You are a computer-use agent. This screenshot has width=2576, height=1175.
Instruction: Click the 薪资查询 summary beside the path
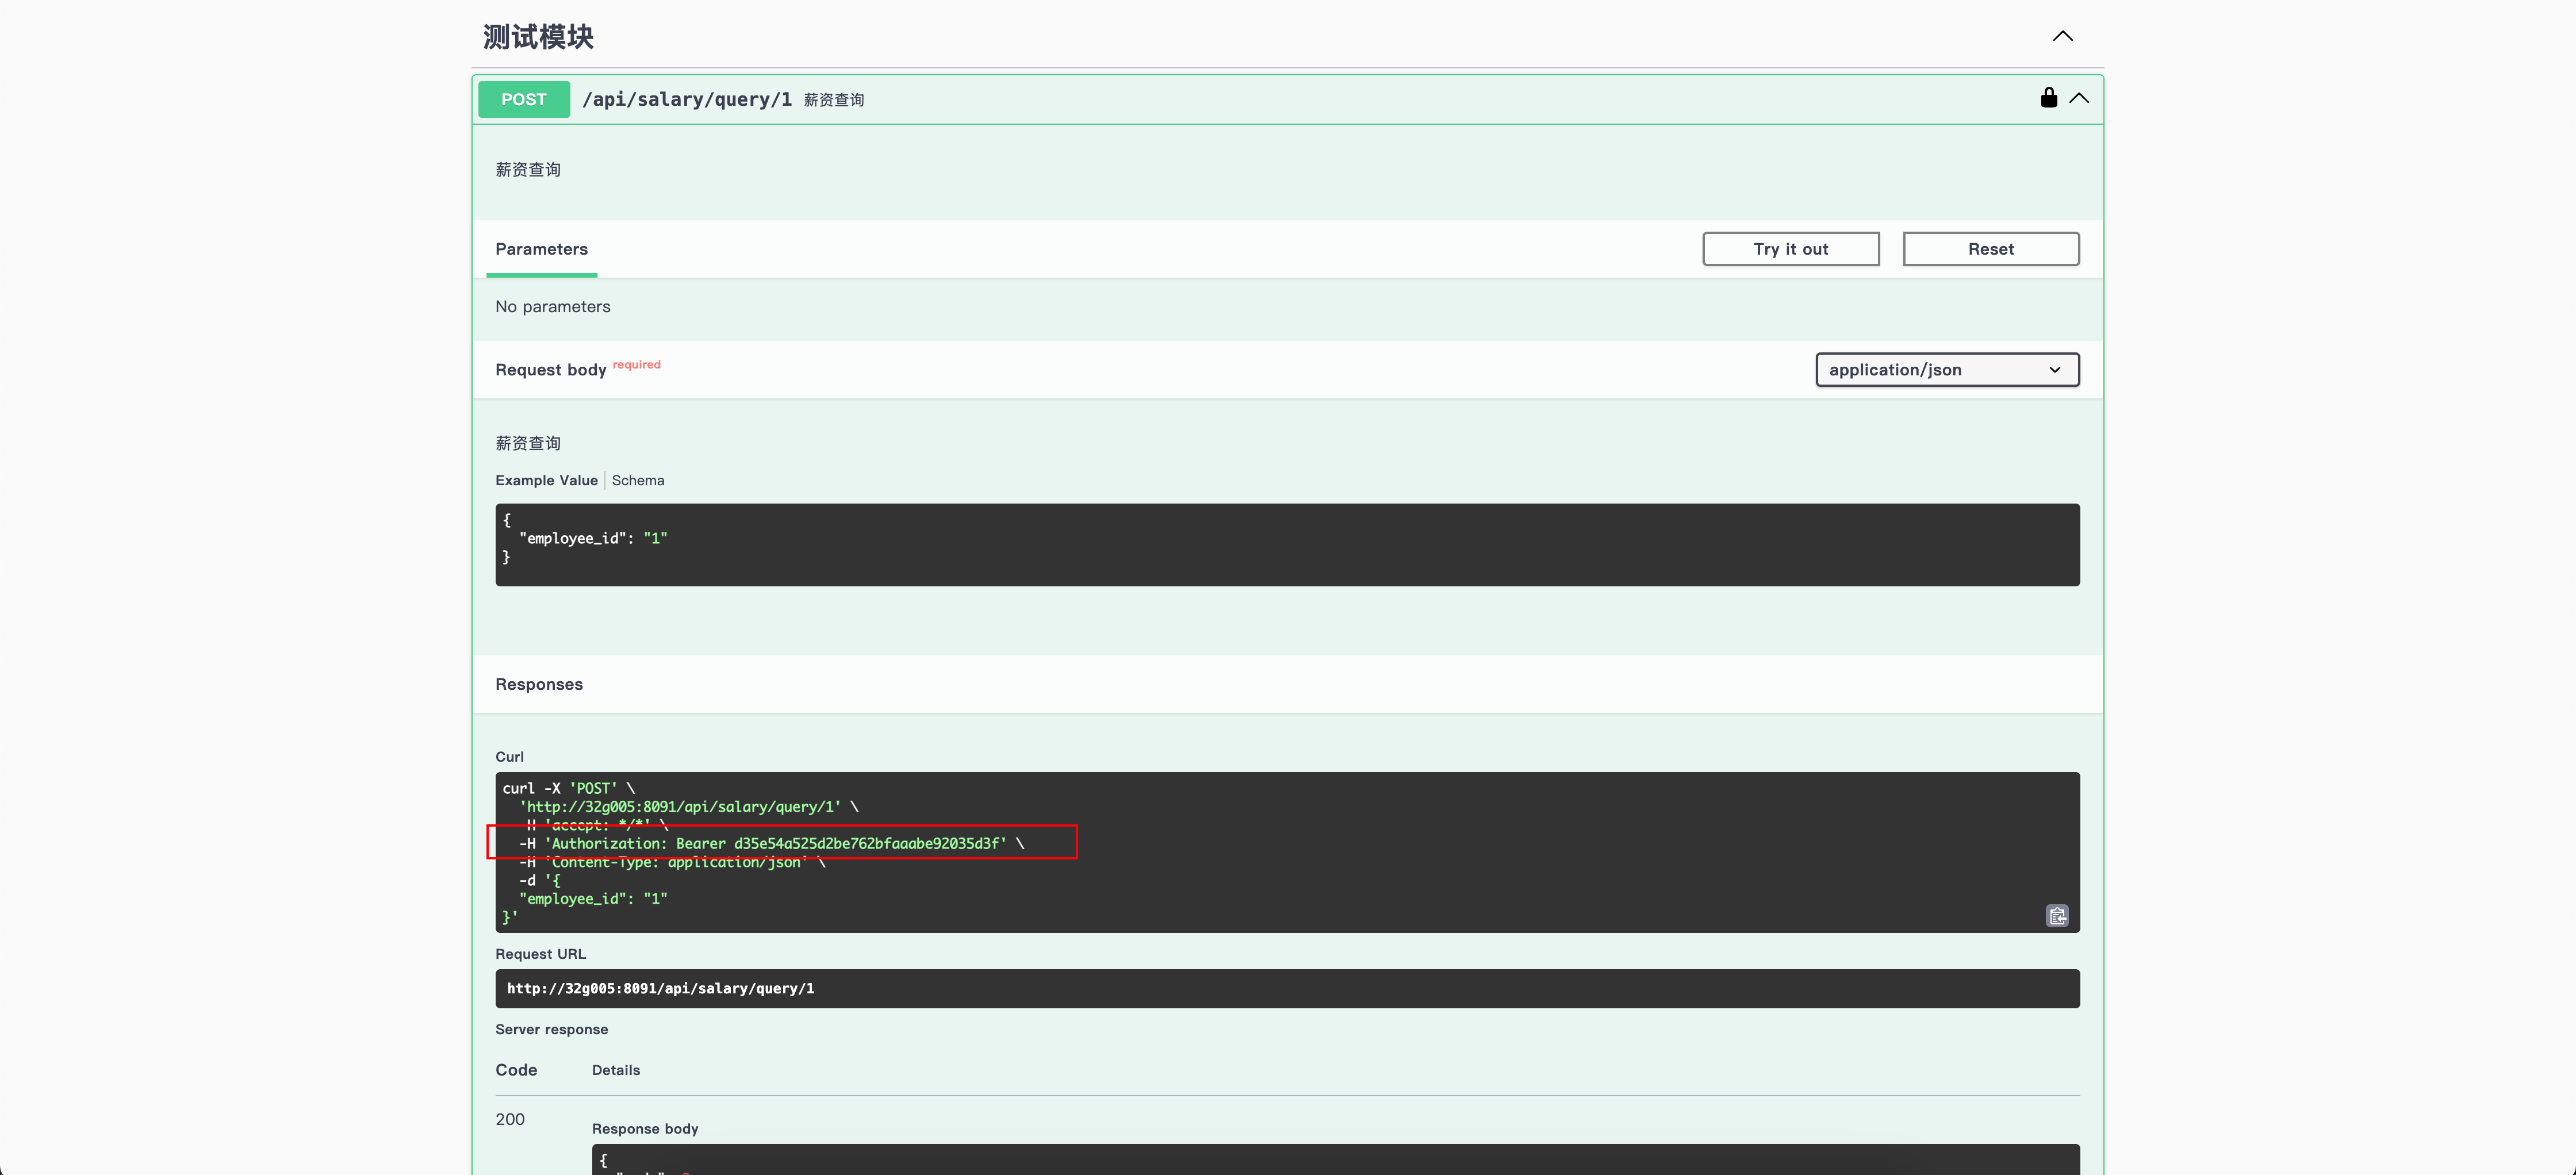834,101
